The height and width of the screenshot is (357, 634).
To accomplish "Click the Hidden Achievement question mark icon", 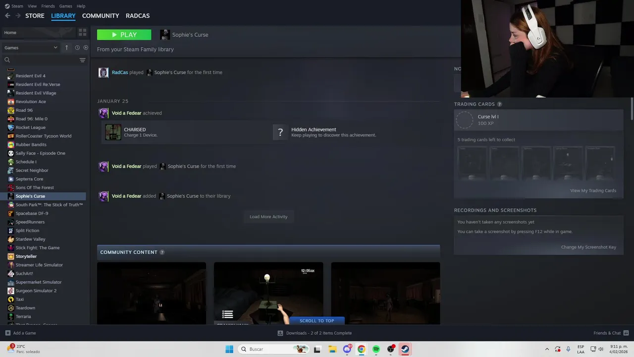I will coord(280,132).
